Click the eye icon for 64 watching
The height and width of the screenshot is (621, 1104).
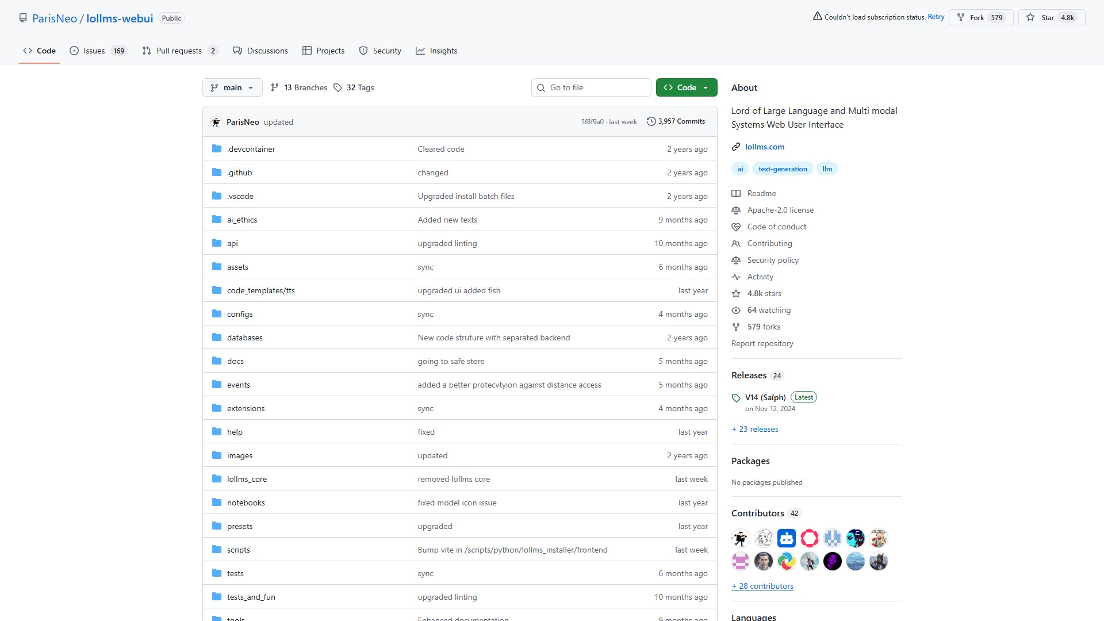[735, 310]
